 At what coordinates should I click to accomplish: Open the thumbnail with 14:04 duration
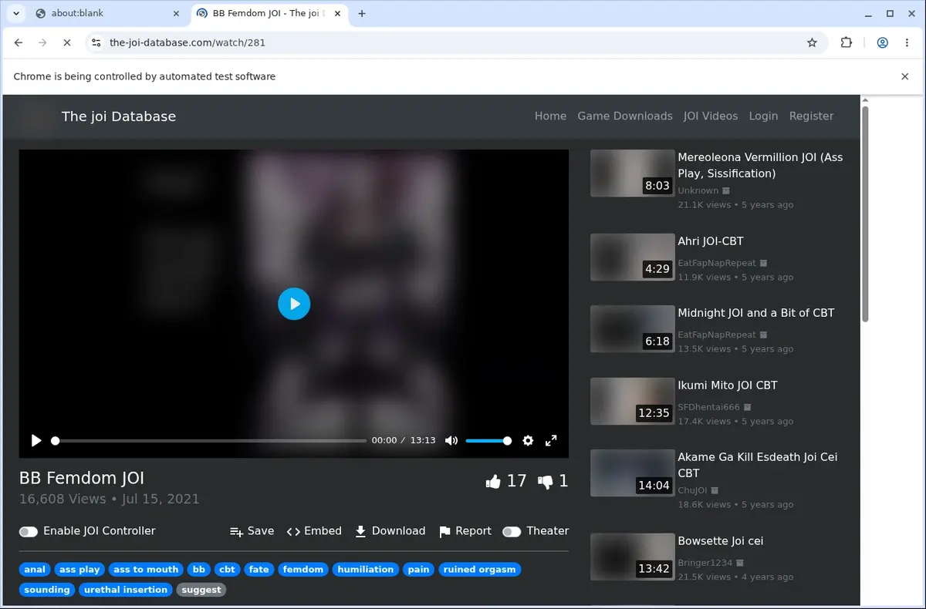point(632,473)
